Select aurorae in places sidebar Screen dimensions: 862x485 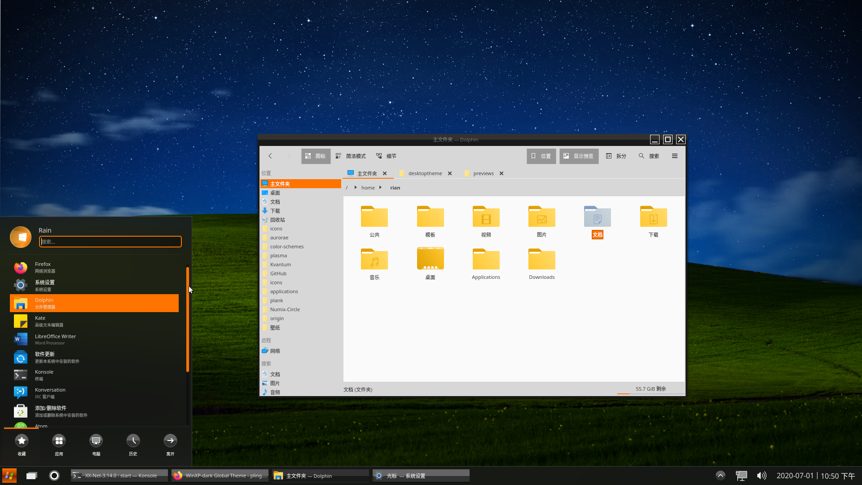click(x=300, y=238)
